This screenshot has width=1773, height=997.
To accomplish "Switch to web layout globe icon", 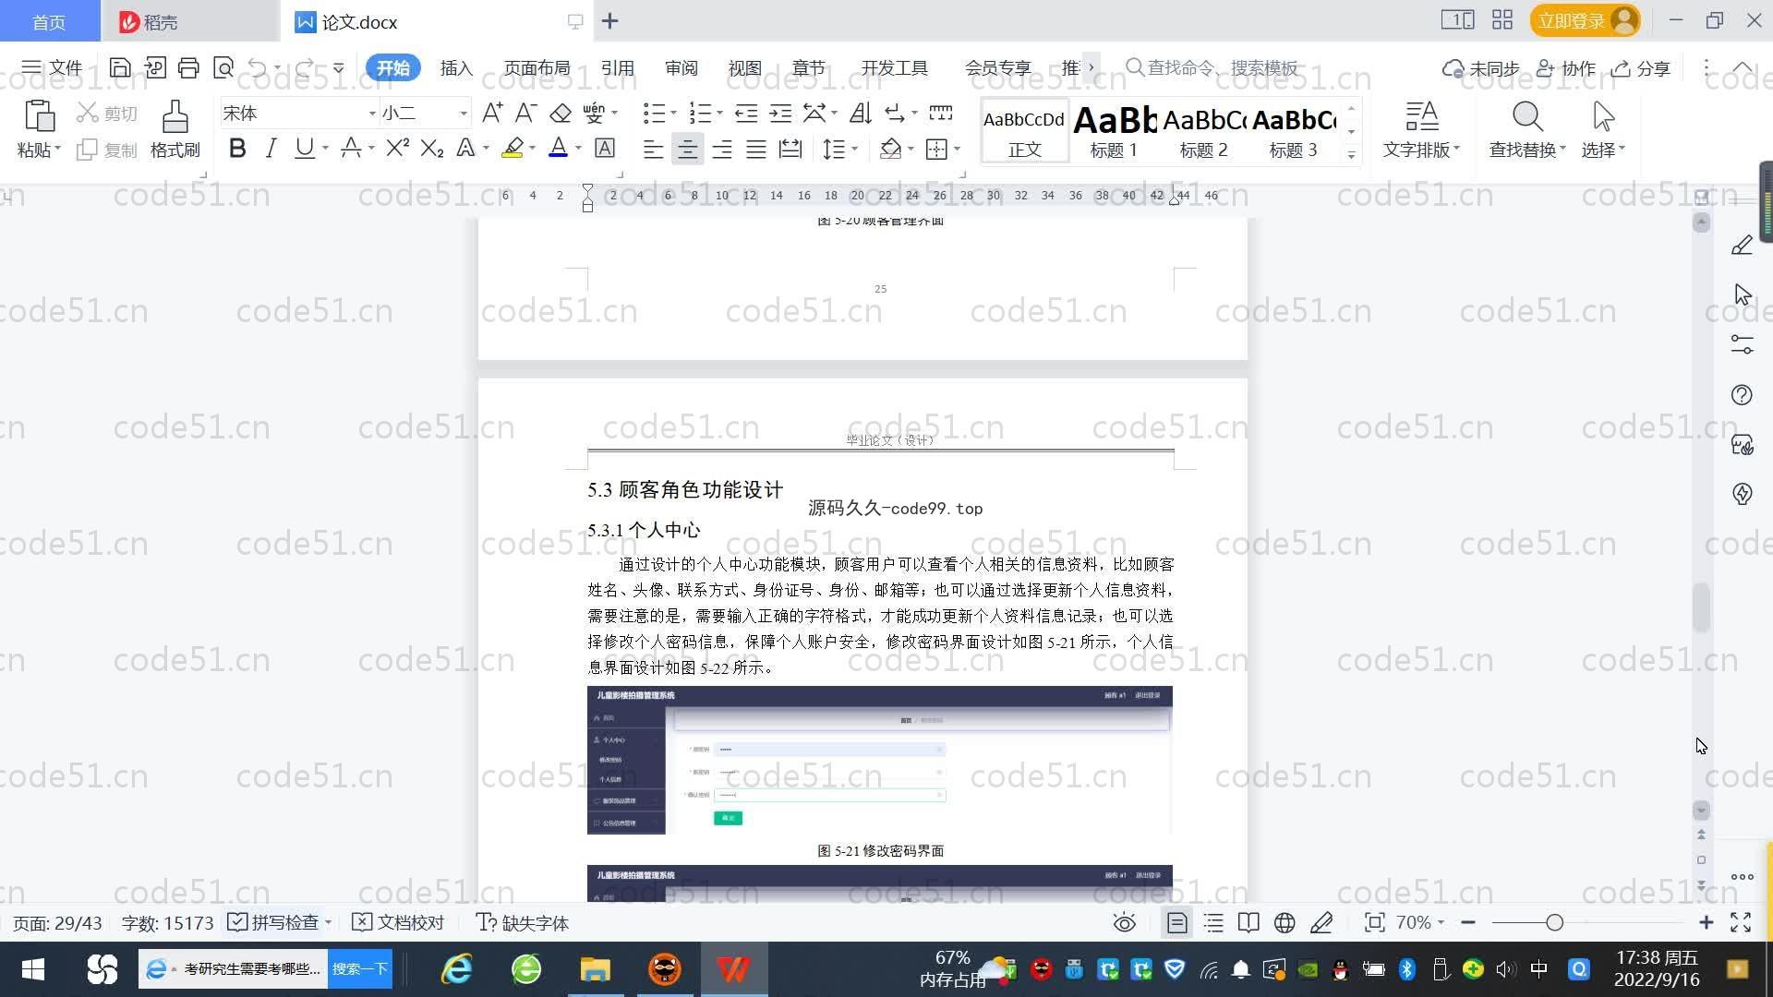I will coord(1285,922).
